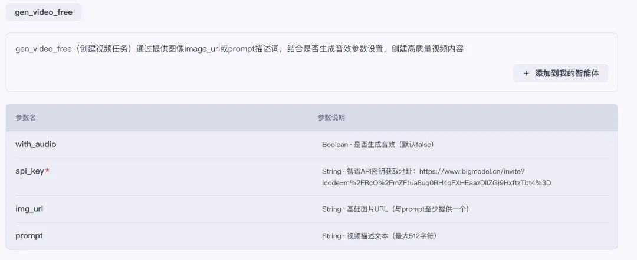Click the red required asterisk beside api_key
Viewport: 637px width, 260px height.
(x=47, y=172)
